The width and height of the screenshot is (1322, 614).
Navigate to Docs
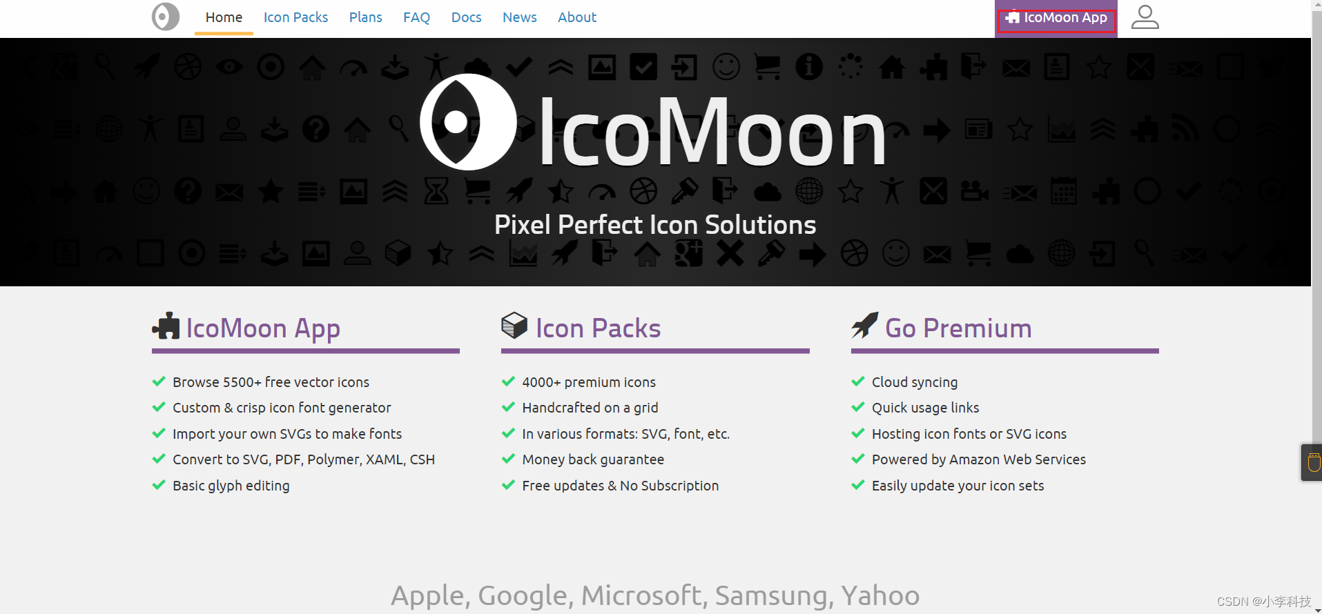click(x=466, y=17)
